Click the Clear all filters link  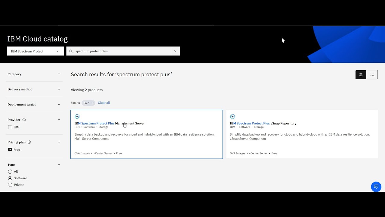[x=104, y=103]
